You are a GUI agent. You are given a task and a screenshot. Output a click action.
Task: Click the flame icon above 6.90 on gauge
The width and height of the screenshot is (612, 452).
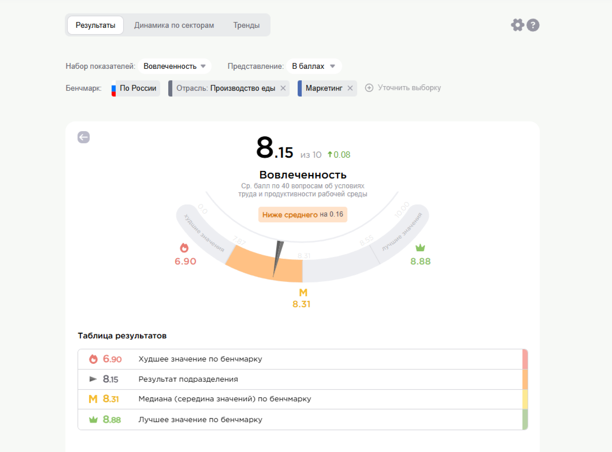coord(184,248)
